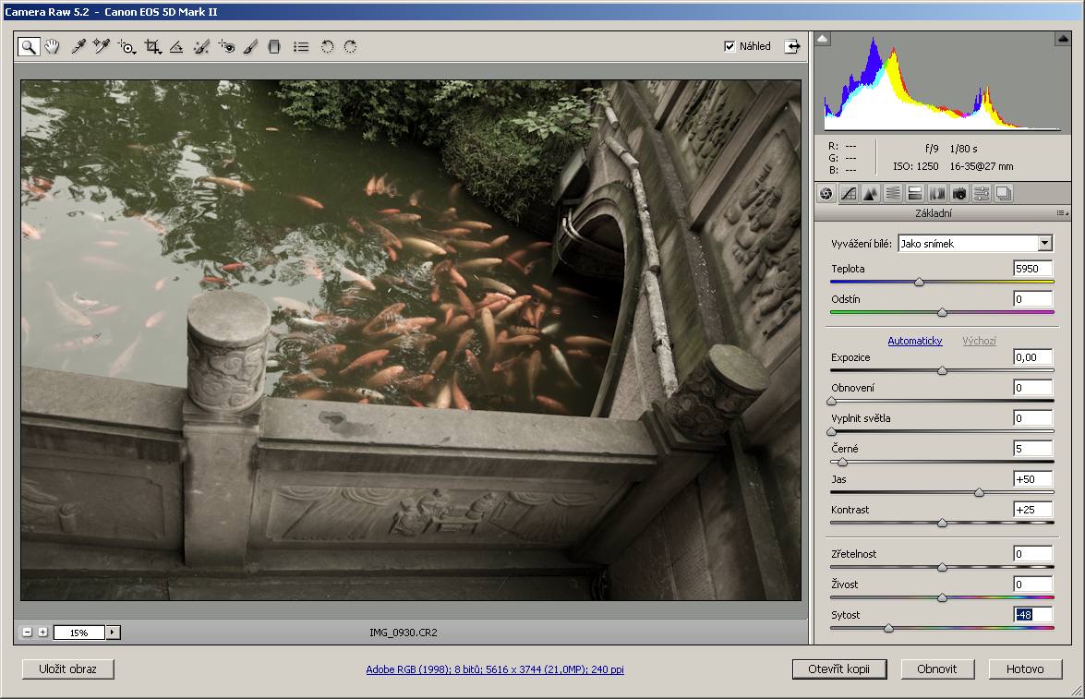Open workflow options link Adobe RGB (1998)
This screenshot has height=699, width=1085.
tap(497, 669)
